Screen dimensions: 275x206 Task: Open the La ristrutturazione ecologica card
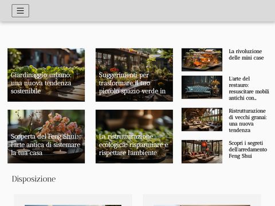tap(134, 137)
